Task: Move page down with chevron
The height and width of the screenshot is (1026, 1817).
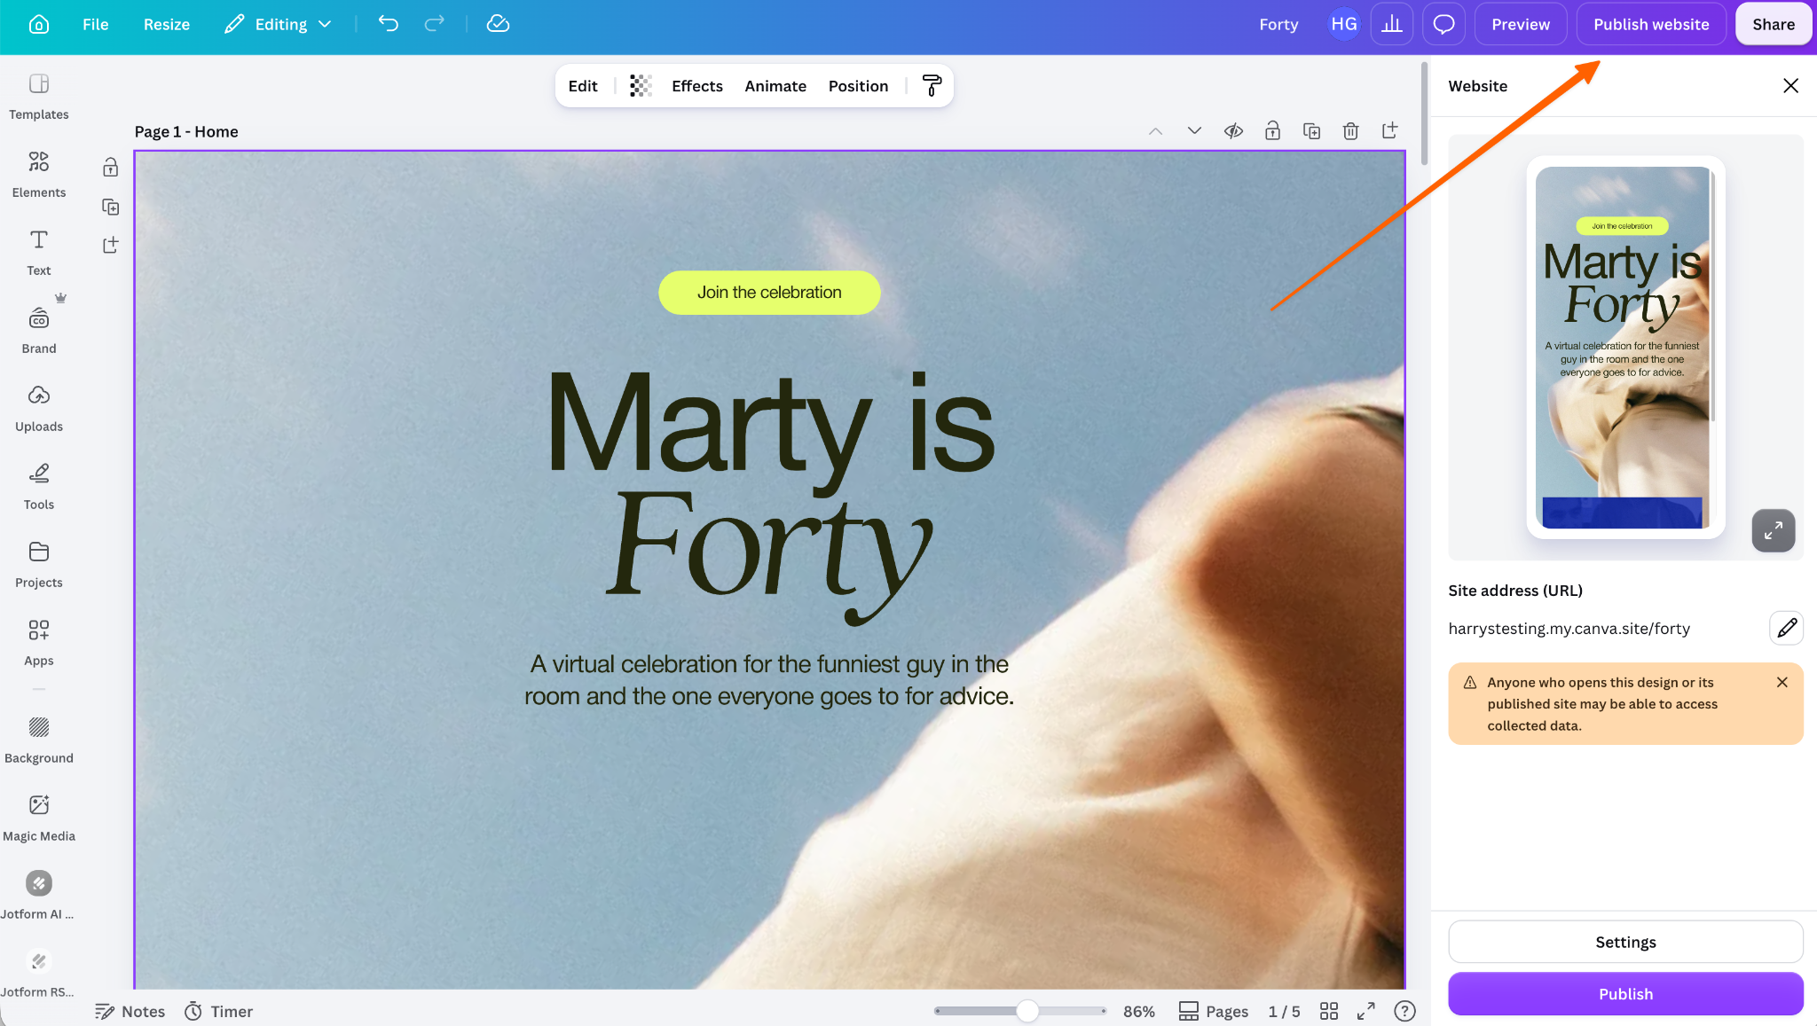Action: click(1194, 131)
